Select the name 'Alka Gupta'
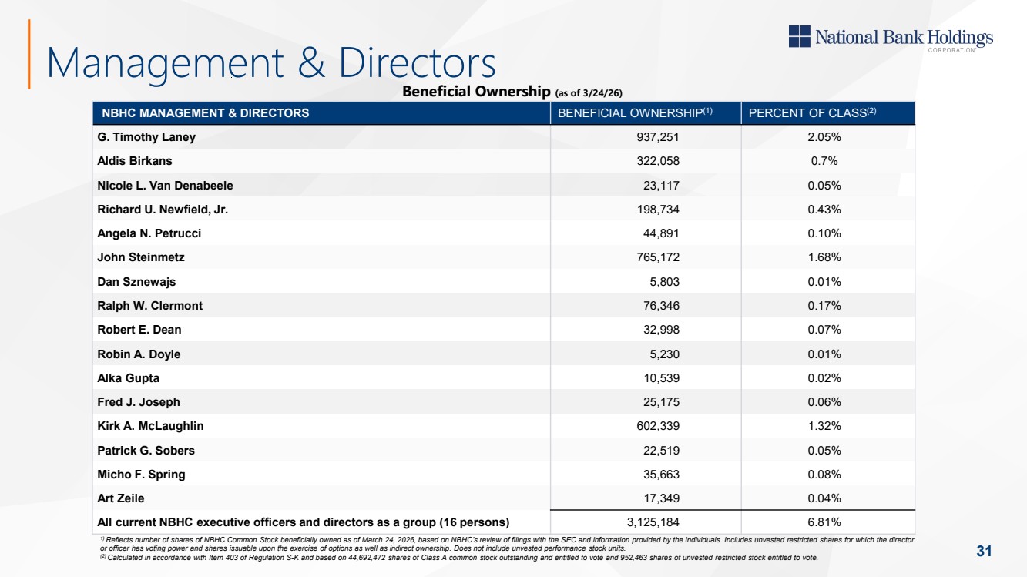Image resolution: width=1027 pixels, height=577 pixels. (x=129, y=378)
